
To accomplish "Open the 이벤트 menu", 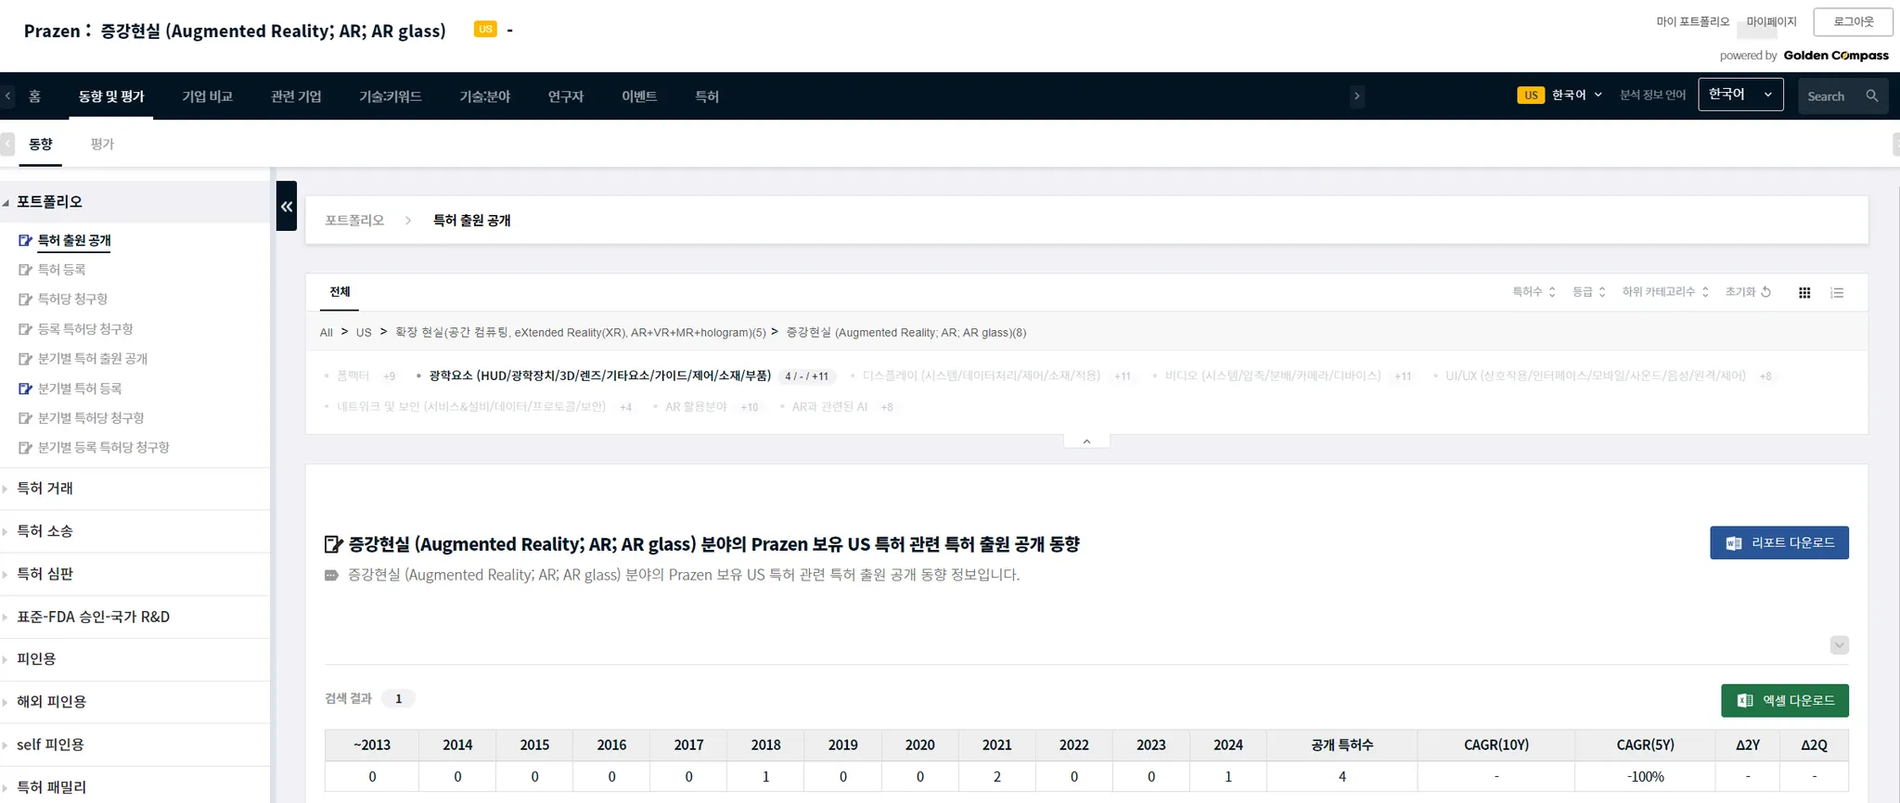I will [x=639, y=96].
